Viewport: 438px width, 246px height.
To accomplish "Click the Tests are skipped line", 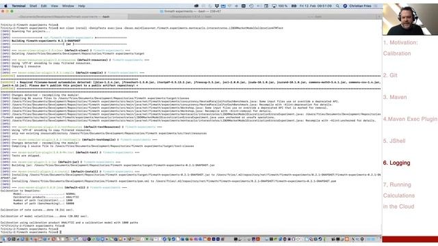I will (21, 156).
